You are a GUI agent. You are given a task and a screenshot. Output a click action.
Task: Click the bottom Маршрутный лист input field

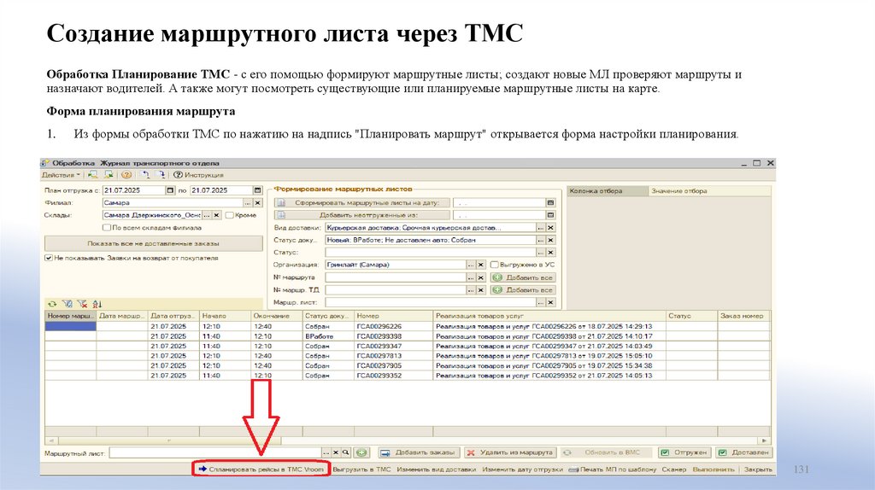(216, 453)
